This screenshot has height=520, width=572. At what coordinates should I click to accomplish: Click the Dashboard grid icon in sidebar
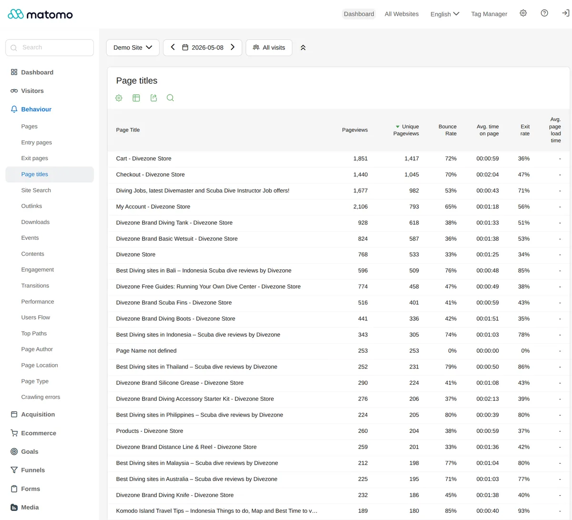pos(14,72)
